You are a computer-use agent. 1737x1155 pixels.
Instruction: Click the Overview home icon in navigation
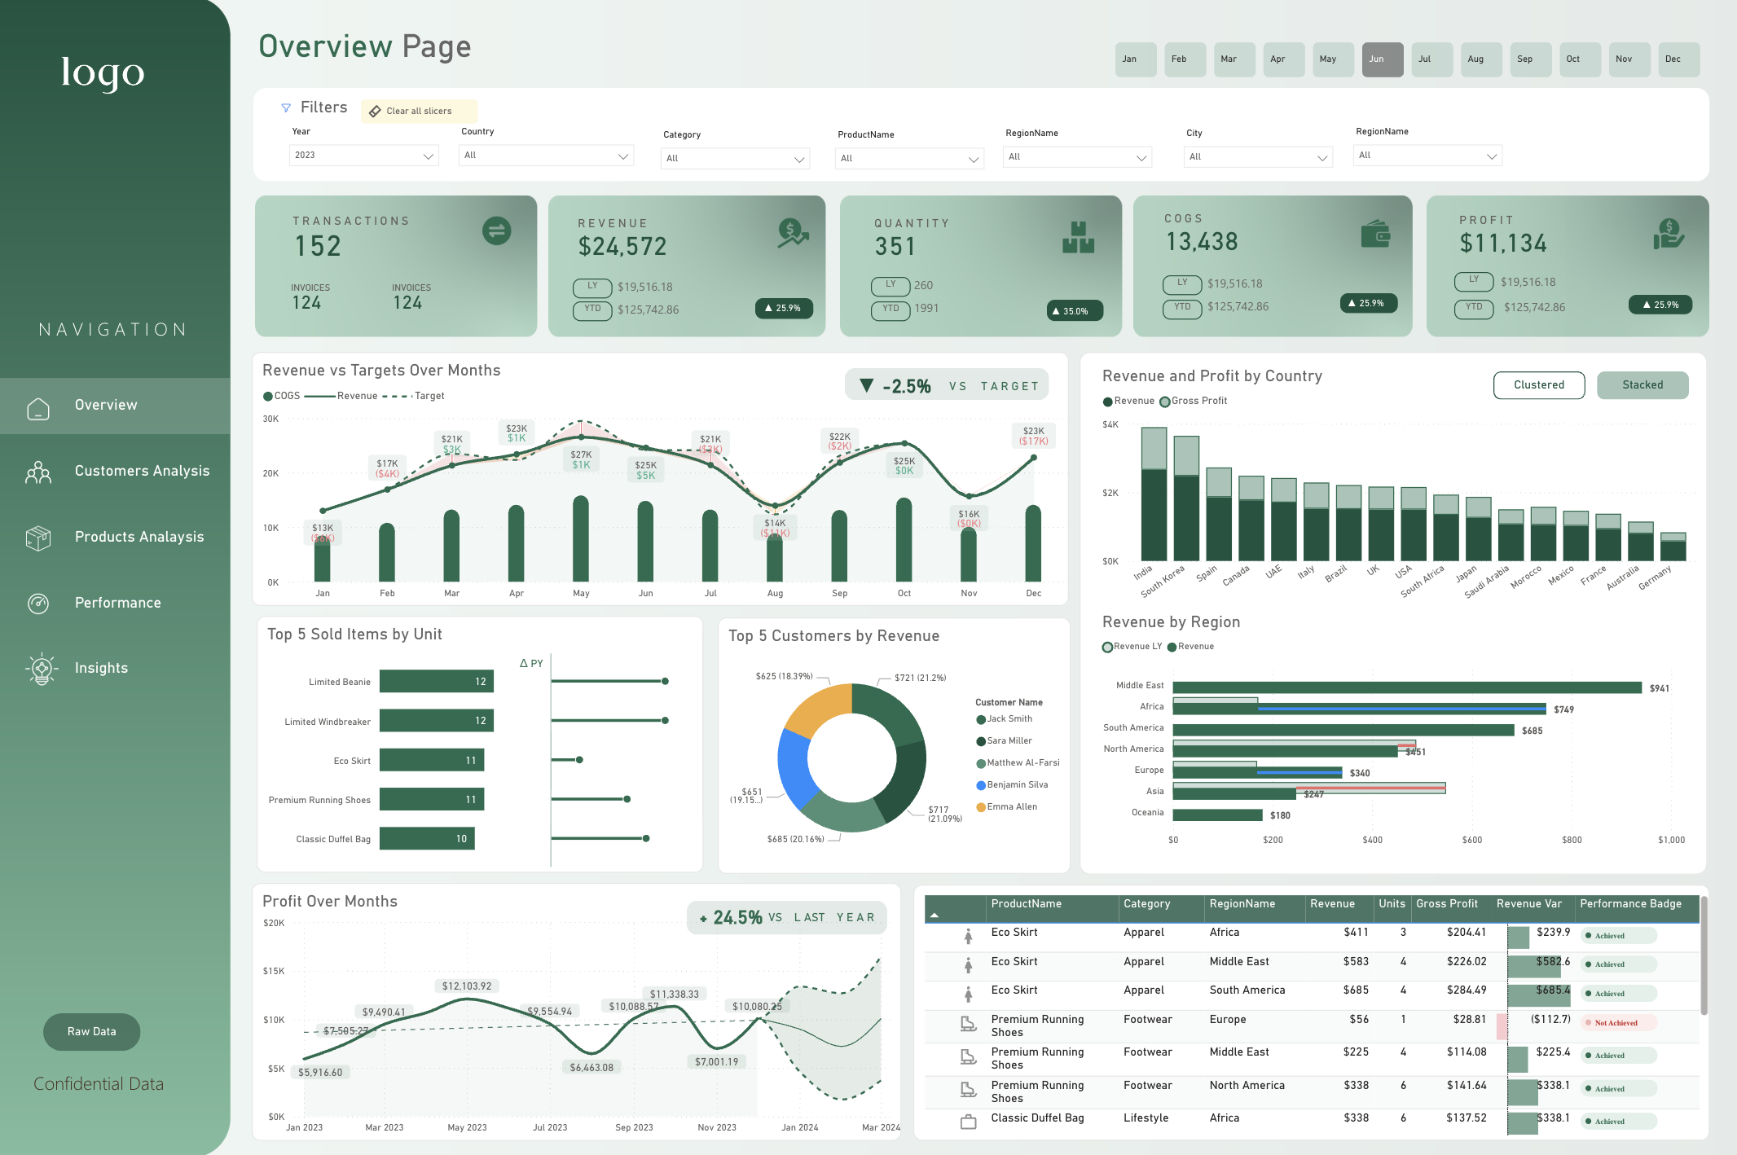(38, 408)
